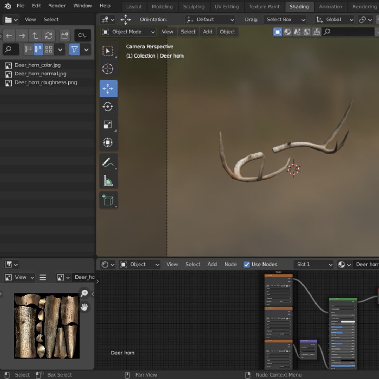The height and width of the screenshot is (379, 379).
Task: Open the Drag Select Box dropdown
Action: (x=285, y=20)
